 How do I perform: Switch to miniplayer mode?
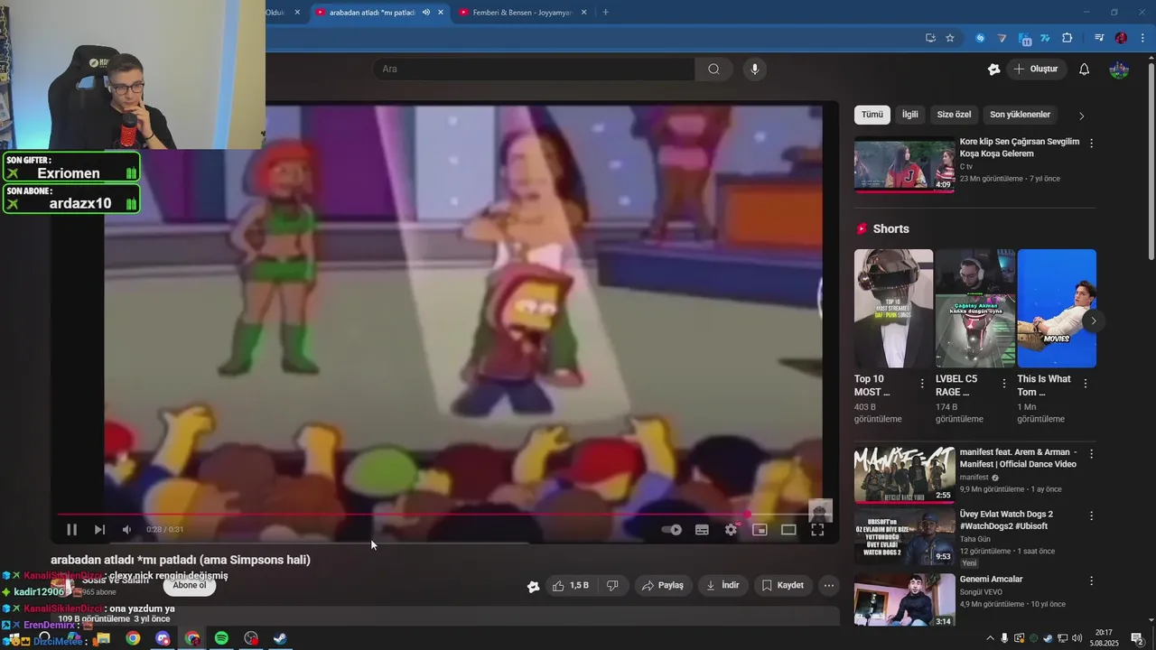[760, 530]
